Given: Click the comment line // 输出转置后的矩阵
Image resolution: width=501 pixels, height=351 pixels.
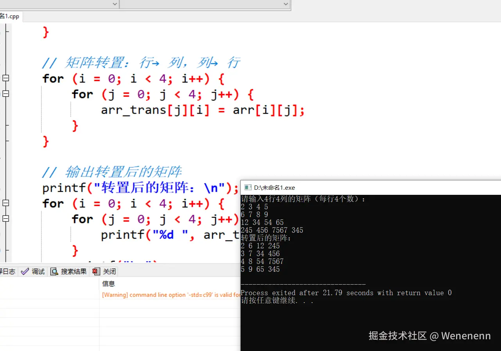Looking at the screenshot, I should (x=112, y=172).
